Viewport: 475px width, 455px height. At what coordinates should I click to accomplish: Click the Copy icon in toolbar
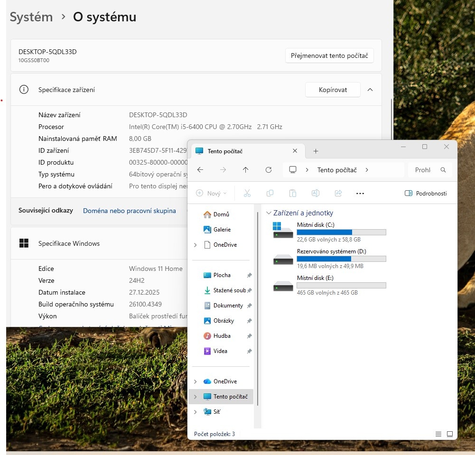point(270,193)
